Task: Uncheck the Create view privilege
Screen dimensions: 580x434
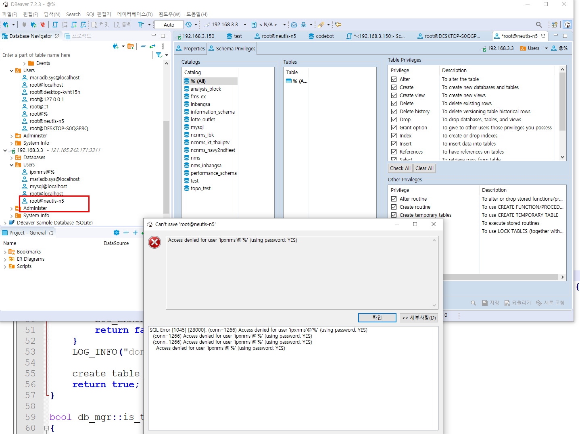Action: 394,96
